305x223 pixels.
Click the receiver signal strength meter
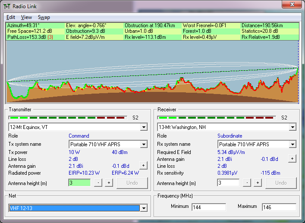coord(216,118)
